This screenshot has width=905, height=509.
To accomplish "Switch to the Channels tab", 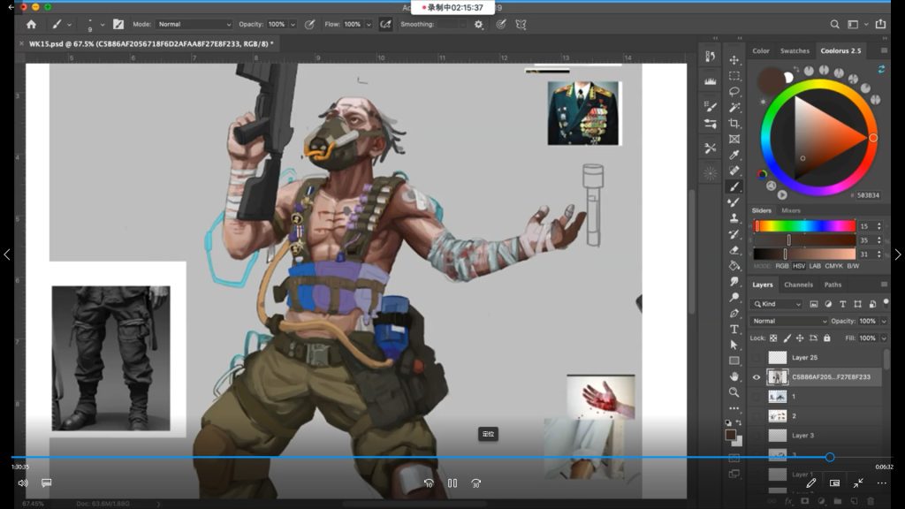I will coord(798,285).
